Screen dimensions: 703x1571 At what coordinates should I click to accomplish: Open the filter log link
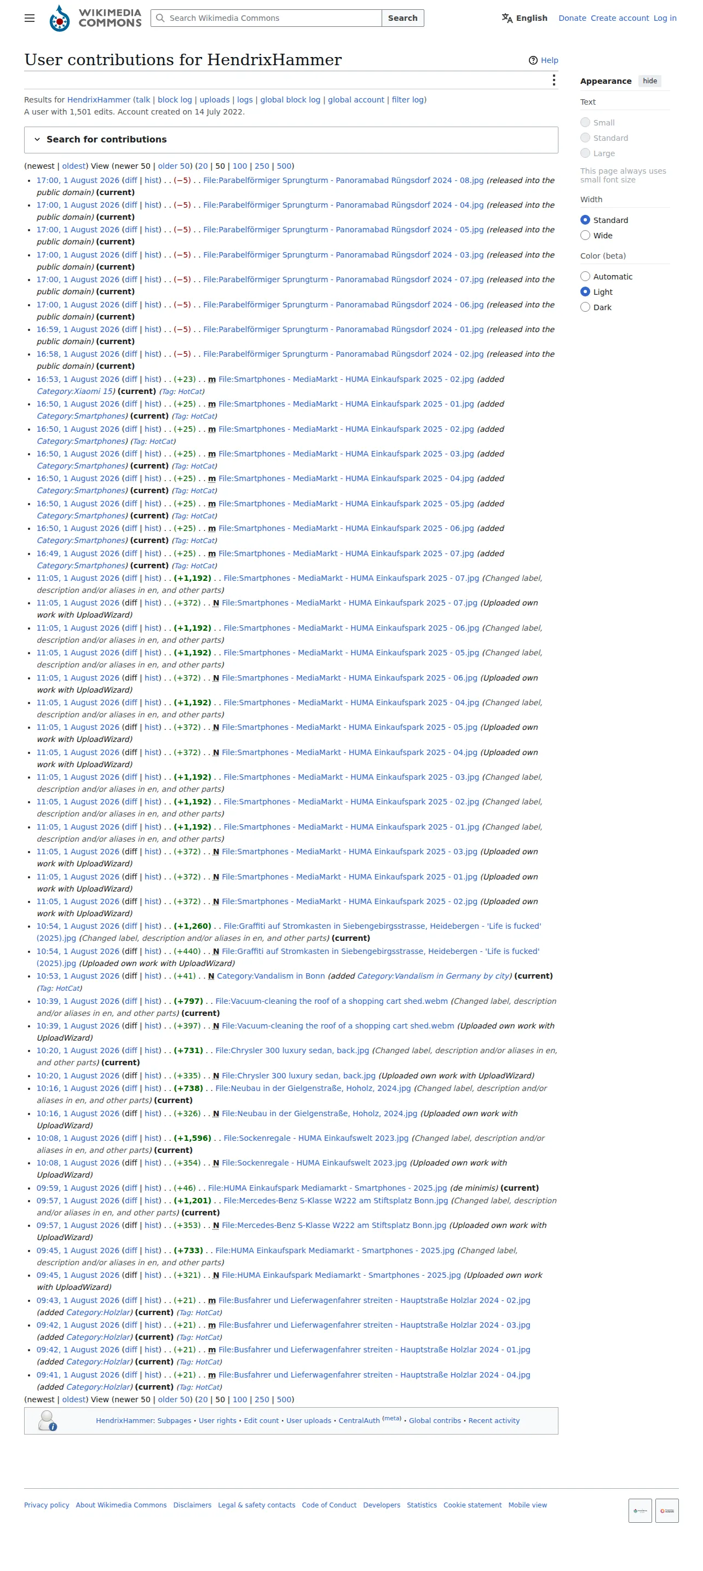point(407,100)
